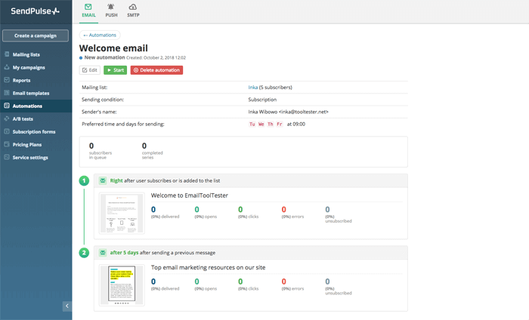The image size is (529, 320).
Task: Click the sender address Inka Wibowo
Action: click(288, 112)
